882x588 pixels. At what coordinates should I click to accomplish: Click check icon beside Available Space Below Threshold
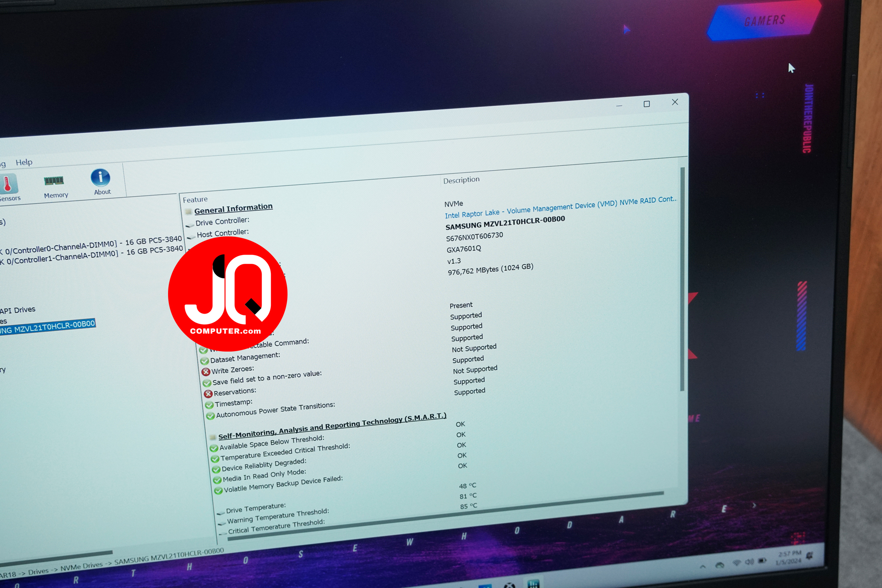click(214, 448)
